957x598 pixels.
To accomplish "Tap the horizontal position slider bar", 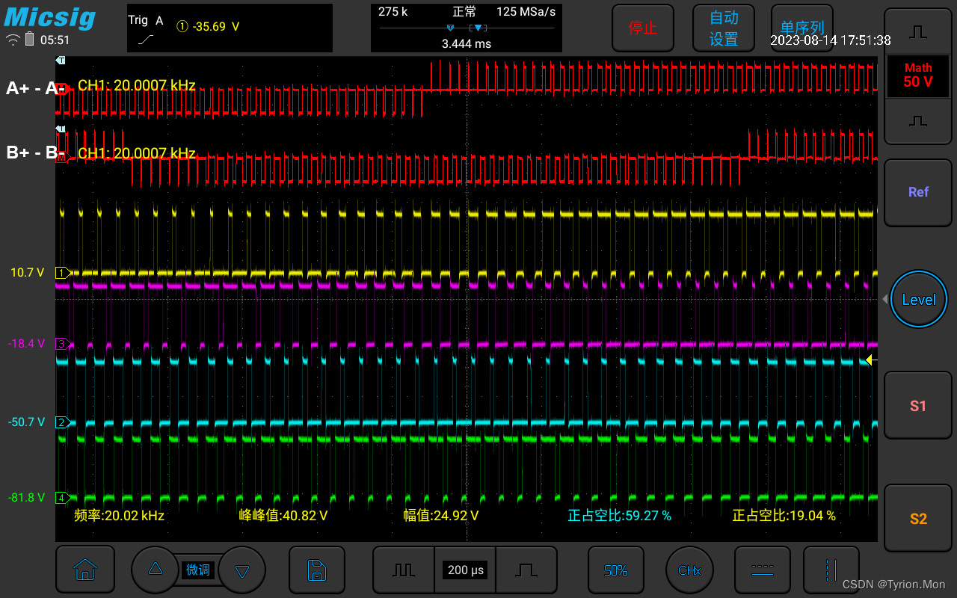I will (467, 28).
